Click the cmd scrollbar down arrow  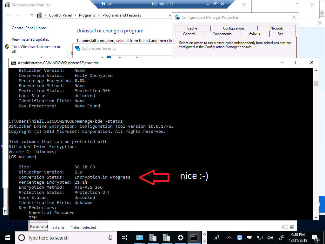point(316,218)
